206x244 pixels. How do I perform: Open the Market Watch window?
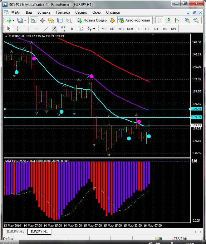[x=34, y=20]
